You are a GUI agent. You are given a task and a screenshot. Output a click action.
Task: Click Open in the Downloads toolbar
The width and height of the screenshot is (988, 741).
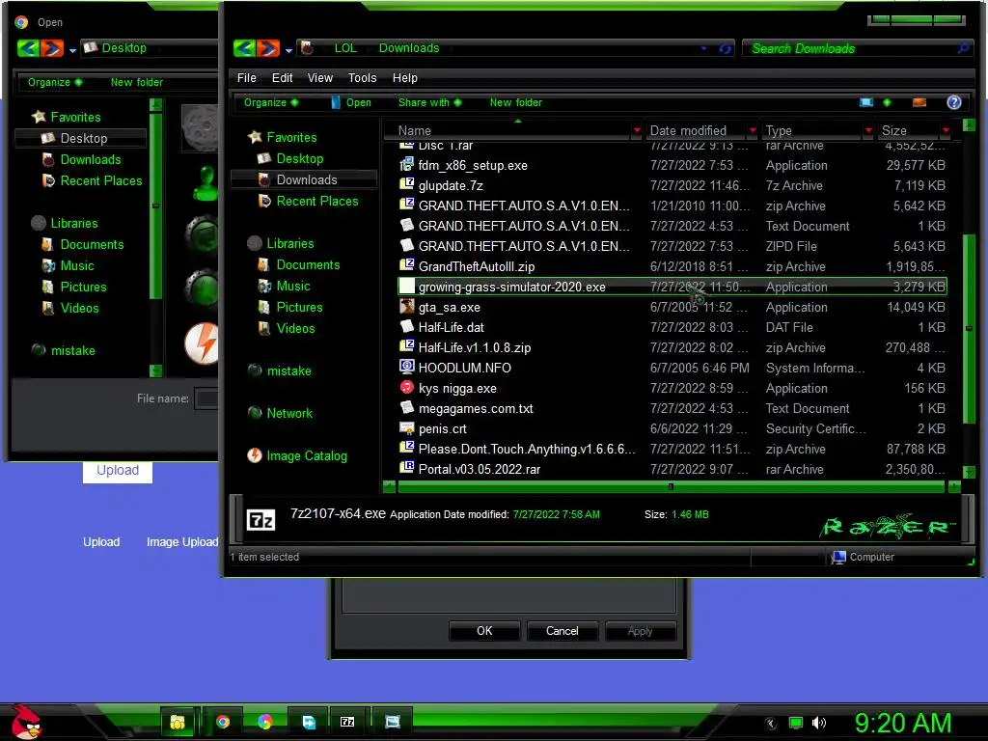click(351, 102)
